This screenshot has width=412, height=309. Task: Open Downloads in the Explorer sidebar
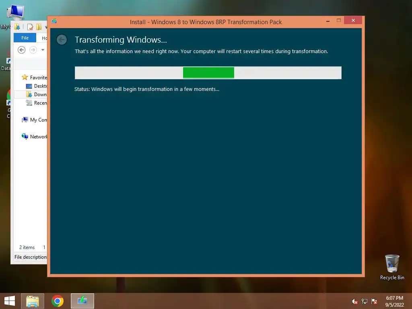(x=37, y=94)
